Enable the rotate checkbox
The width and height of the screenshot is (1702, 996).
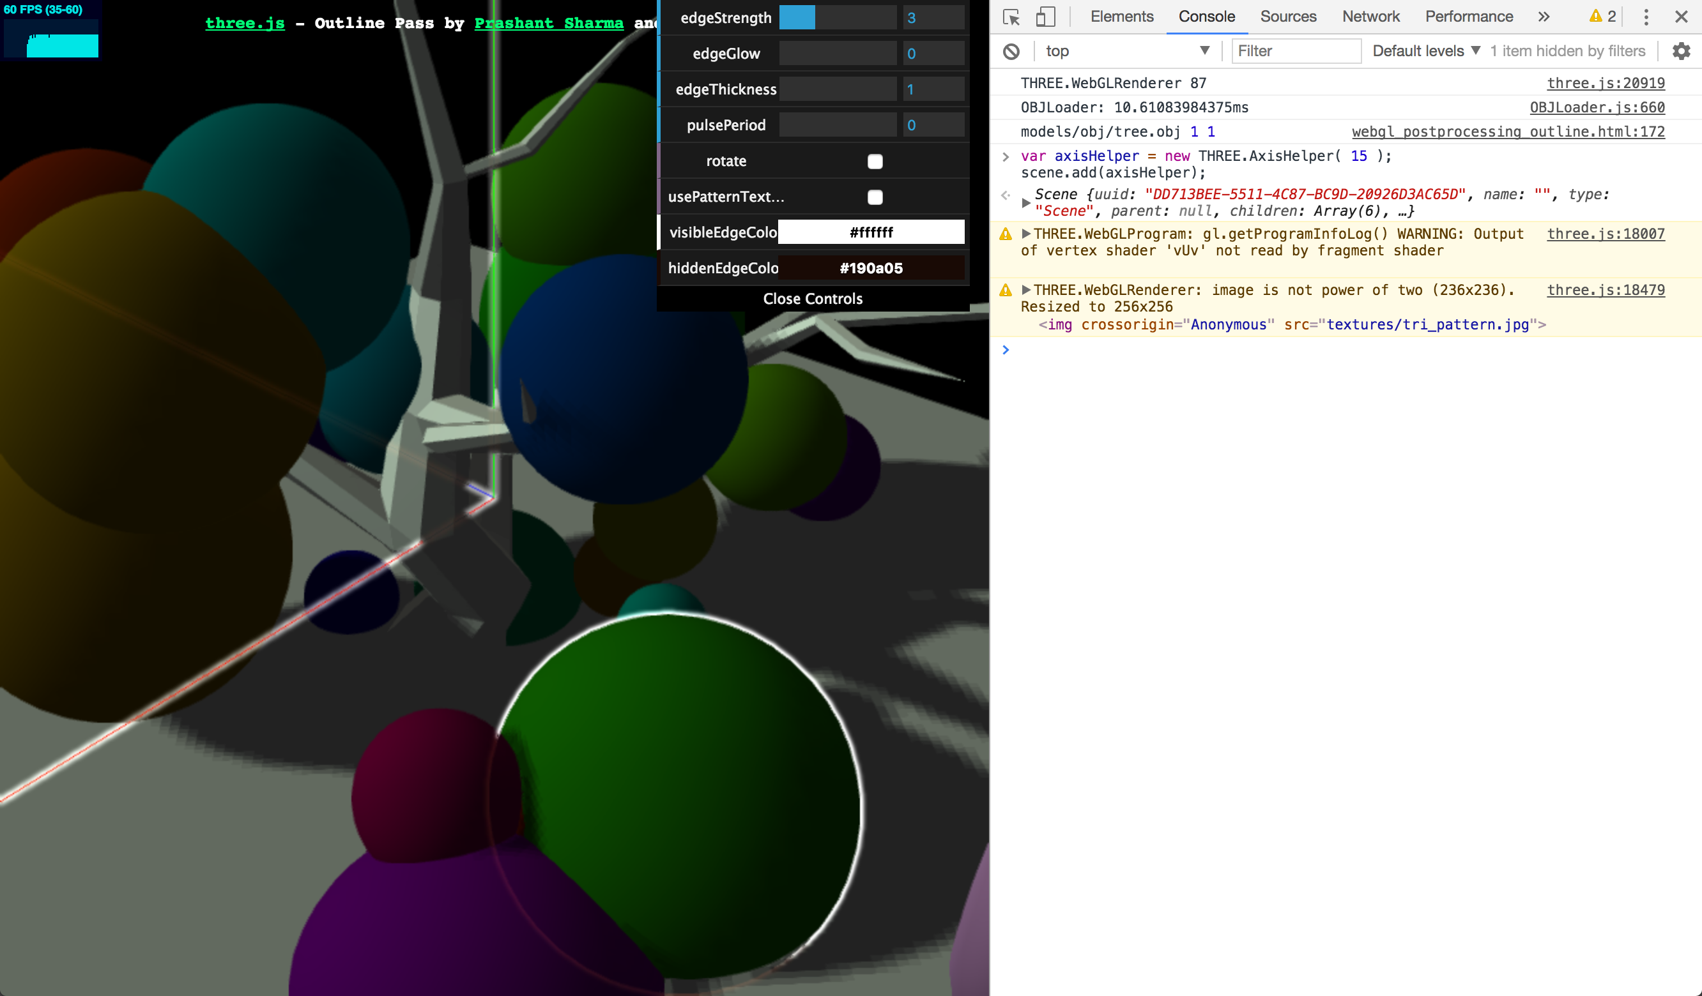click(875, 162)
